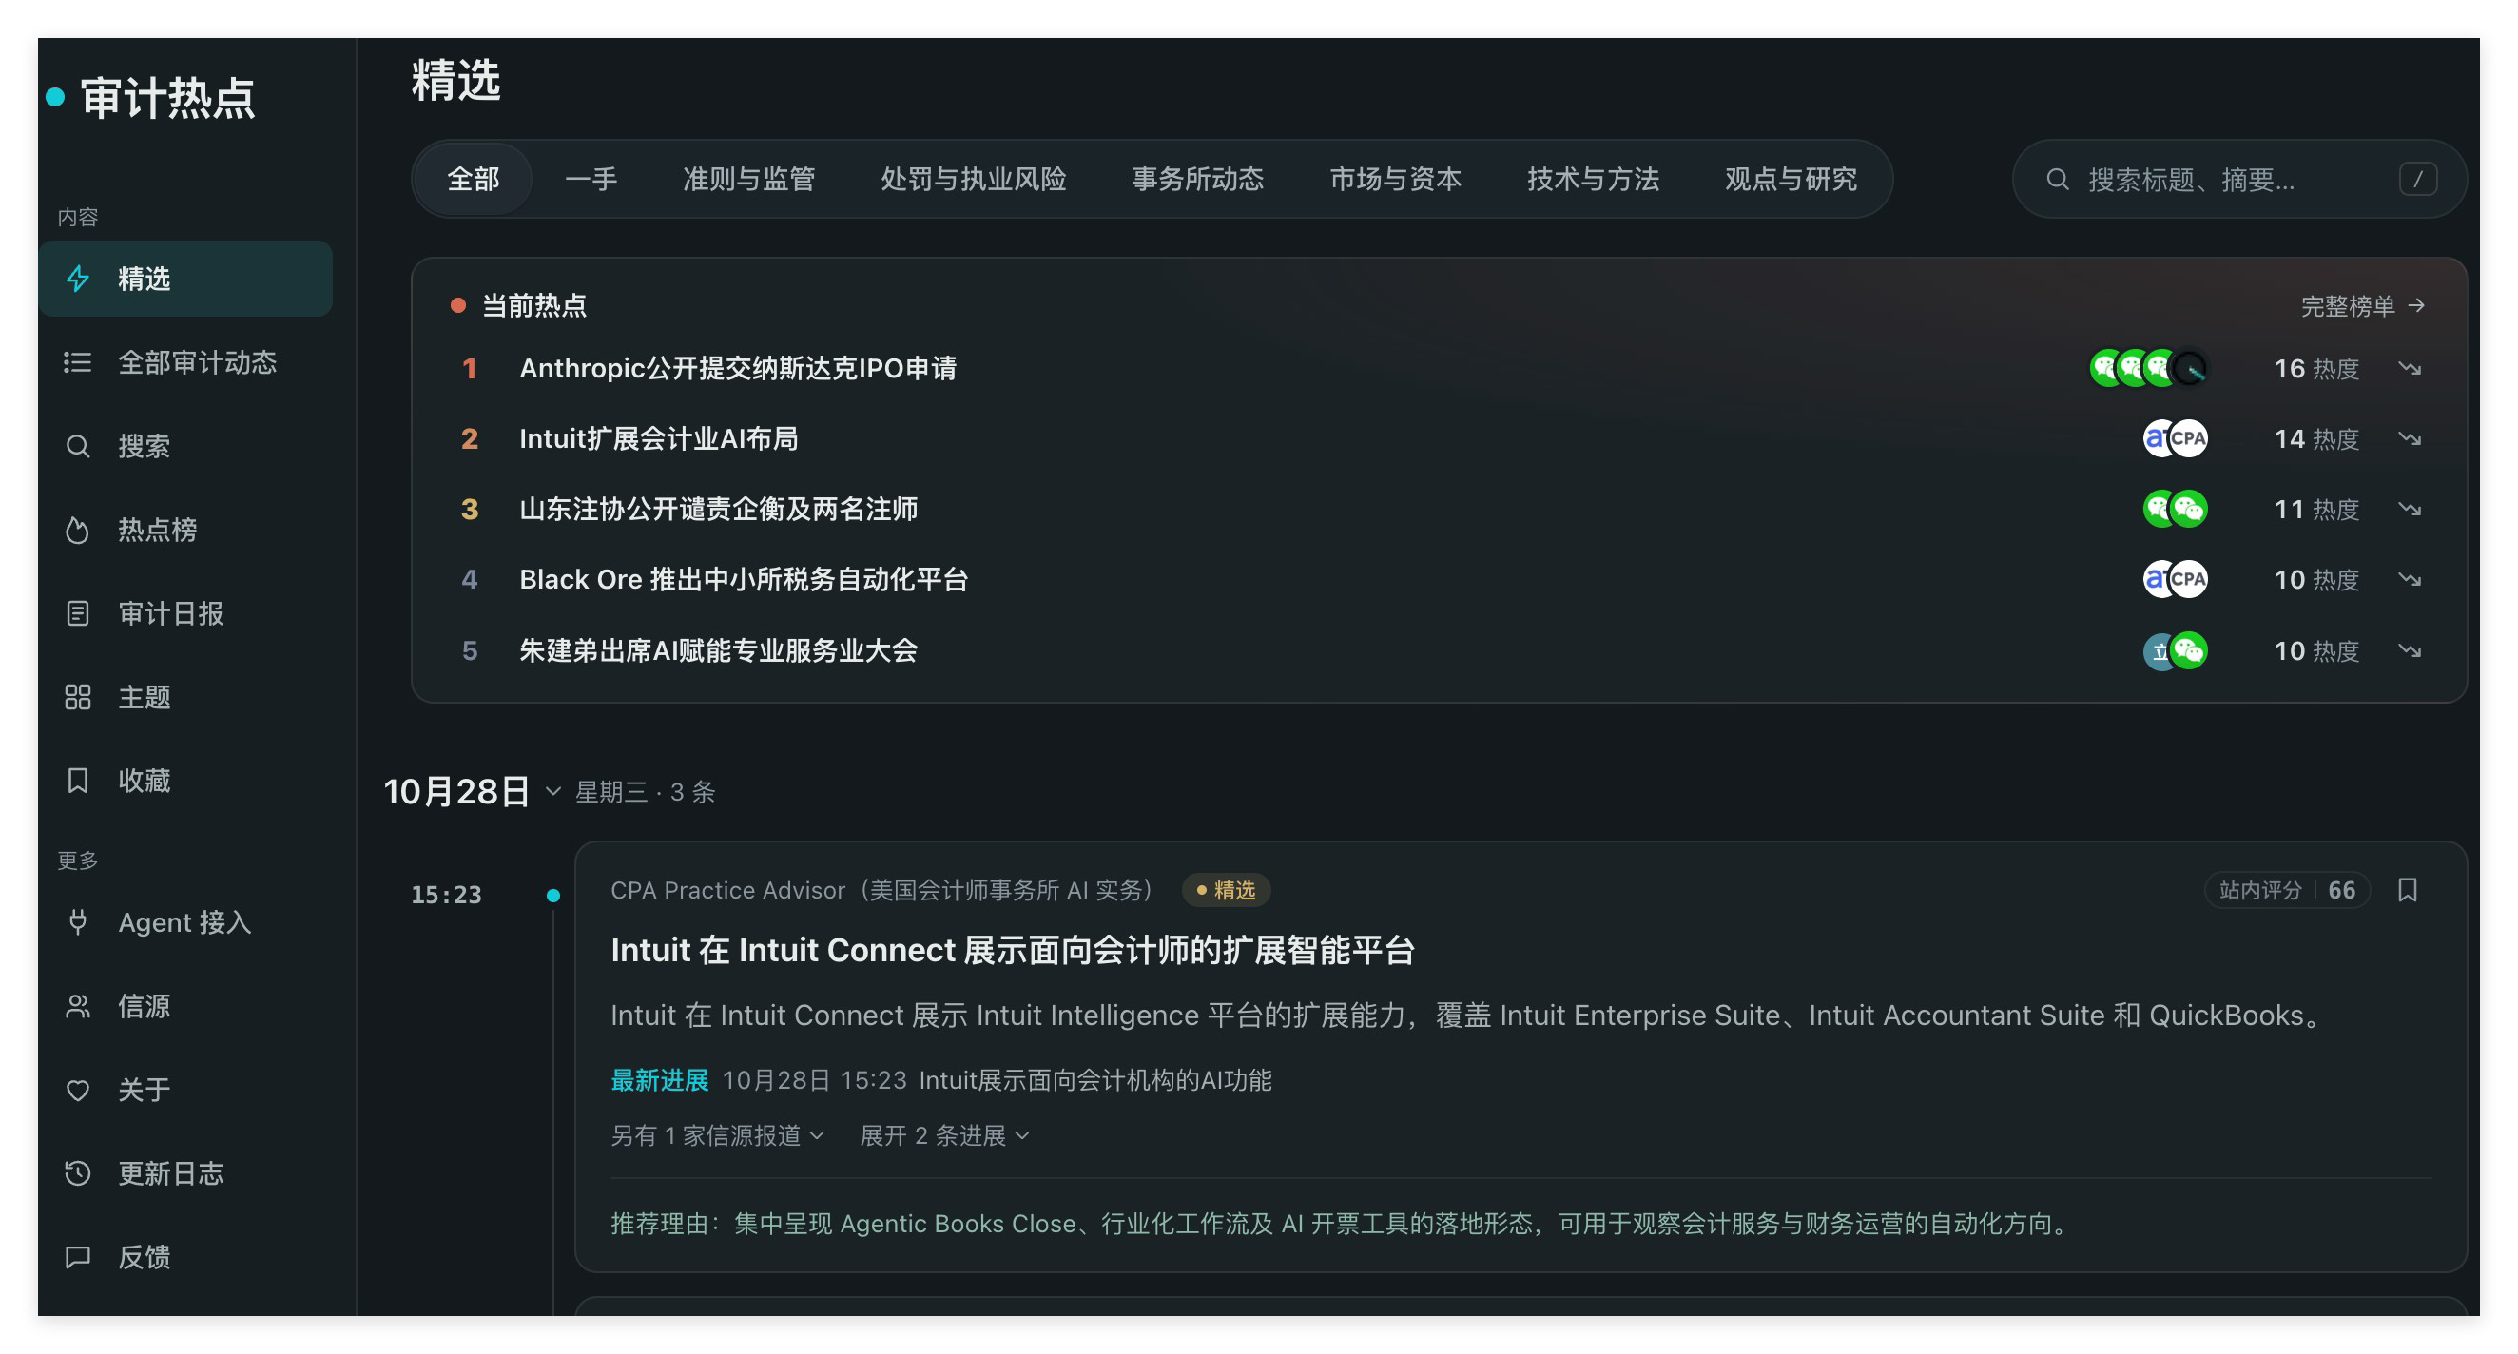Click the 审计日报 document icon
2518x1354 pixels.
pyautogui.click(x=77, y=613)
